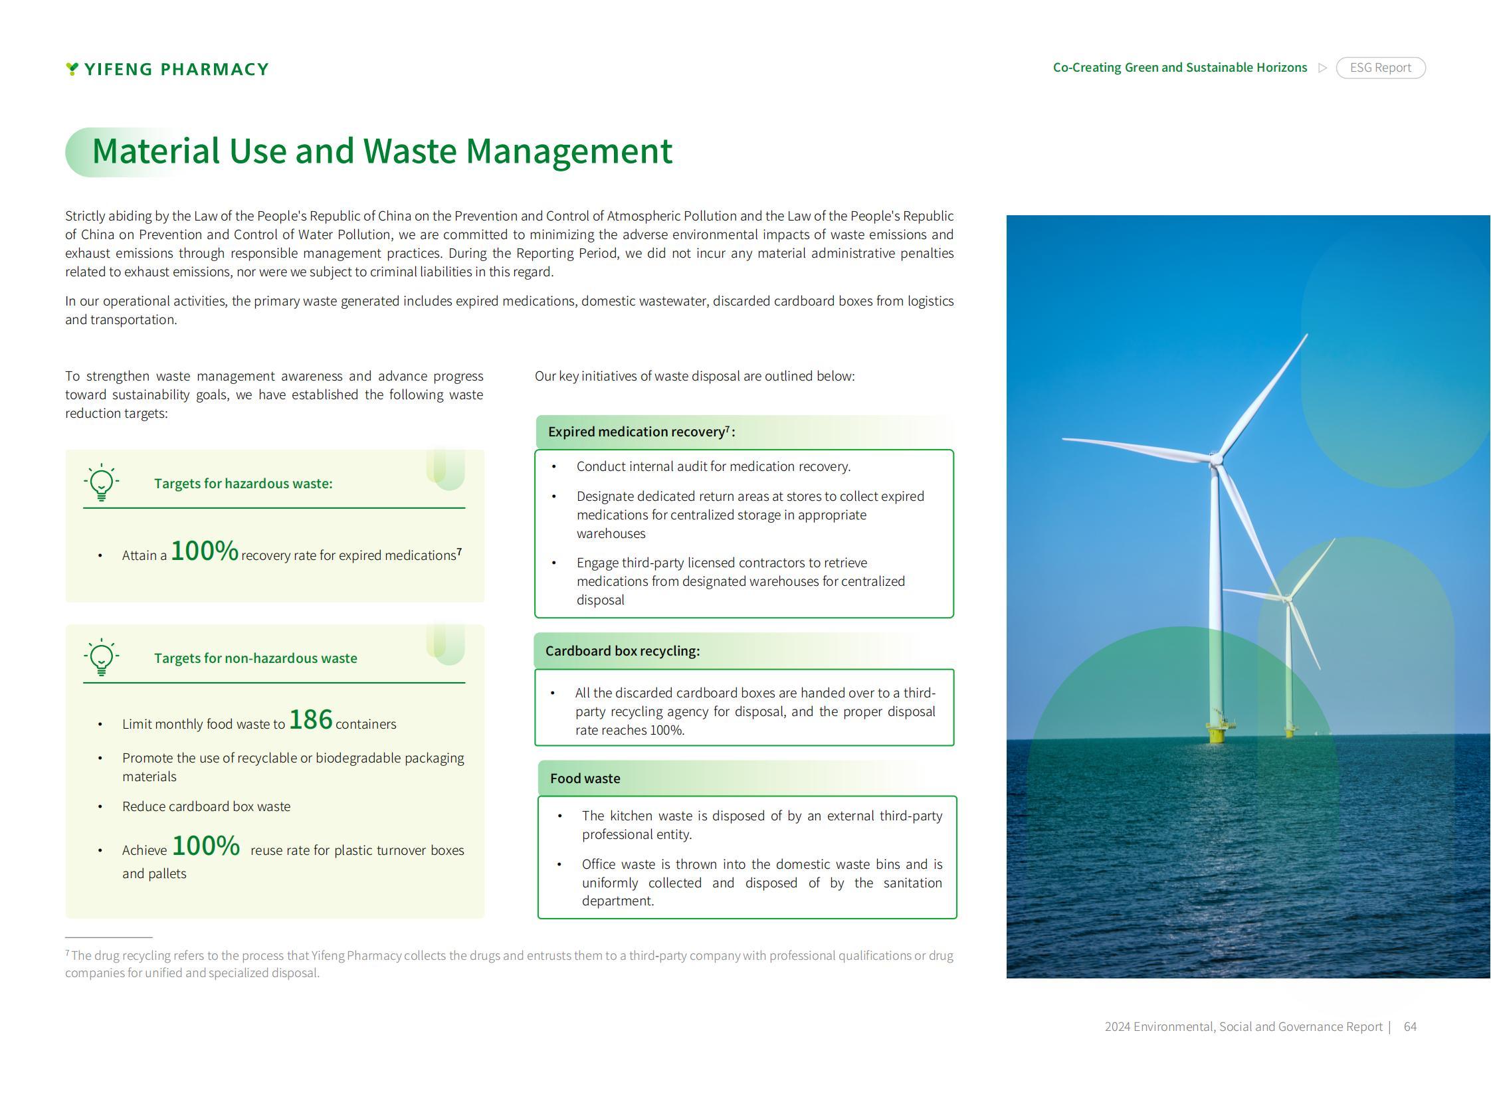Click 'Targets for non-hazardous waste' heading
This screenshot has width=1491, height=1098.
point(255,658)
